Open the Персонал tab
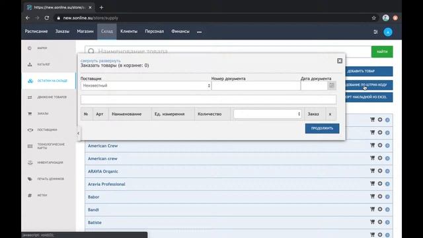 pyautogui.click(x=154, y=31)
